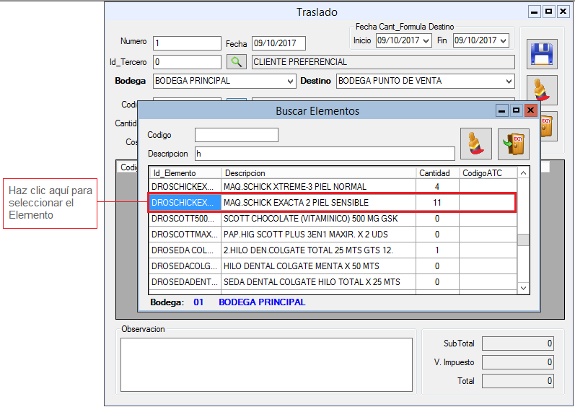This screenshot has height=407, width=575.
Task: Click inside the Observacion text area
Action: (x=266, y=364)
